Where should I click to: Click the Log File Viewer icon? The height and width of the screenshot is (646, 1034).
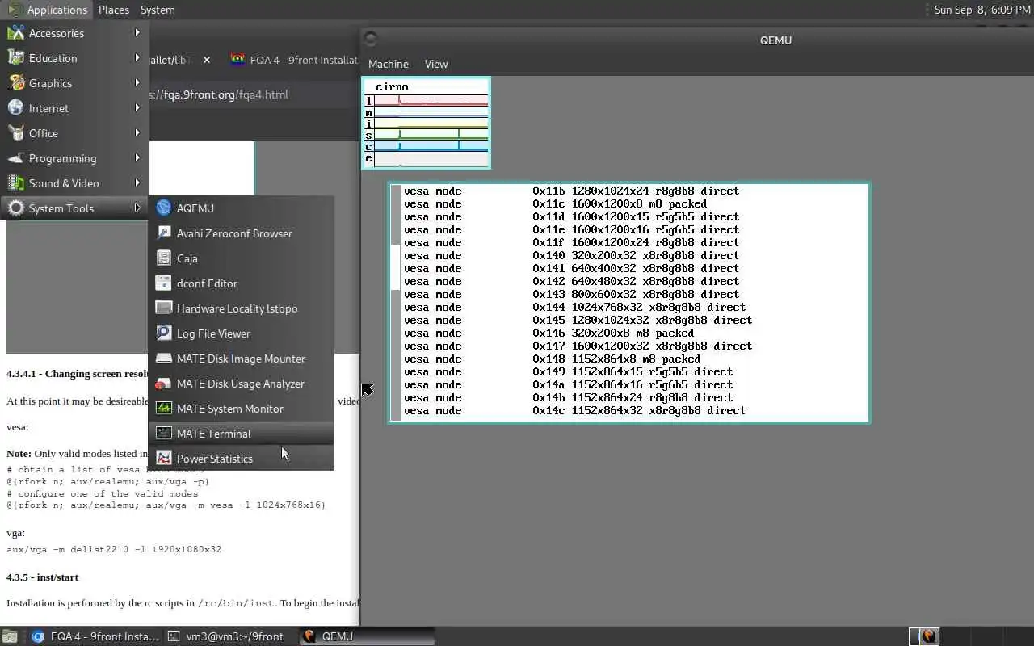pos(164,333)
